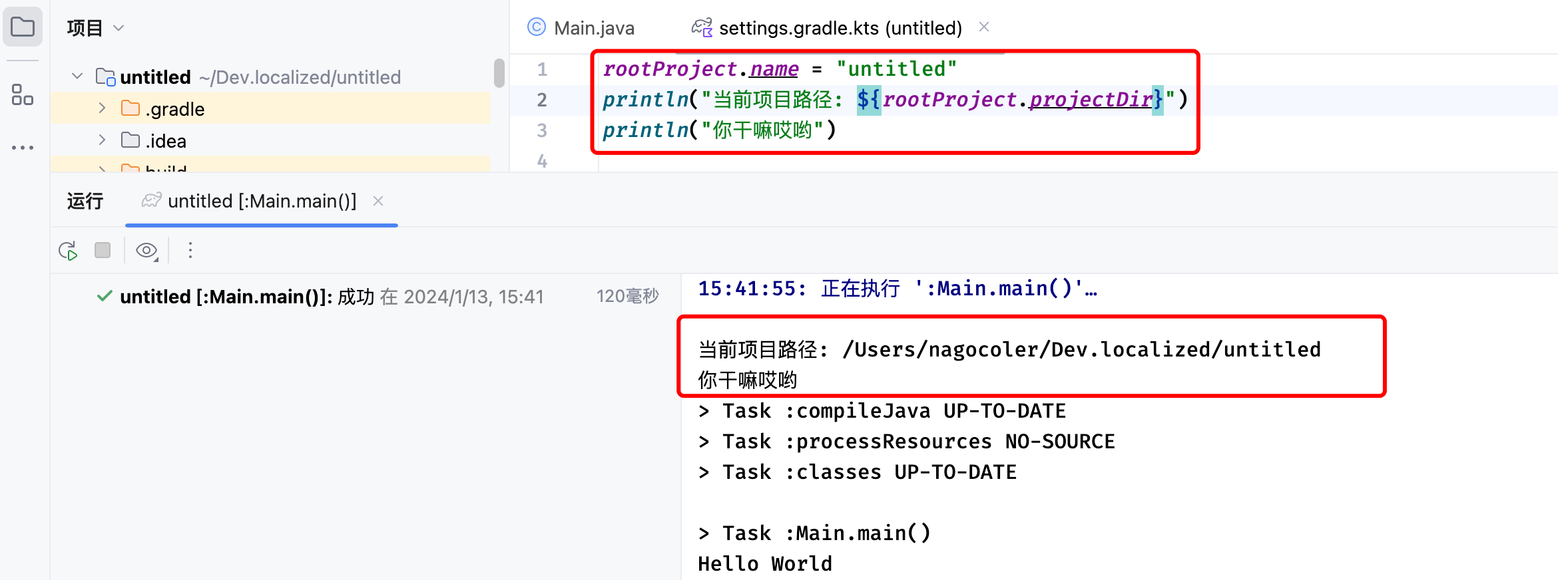This screenshot has height=580, width=1558.
Task: Click the gray Stop run button
Action: coord(103,250)
